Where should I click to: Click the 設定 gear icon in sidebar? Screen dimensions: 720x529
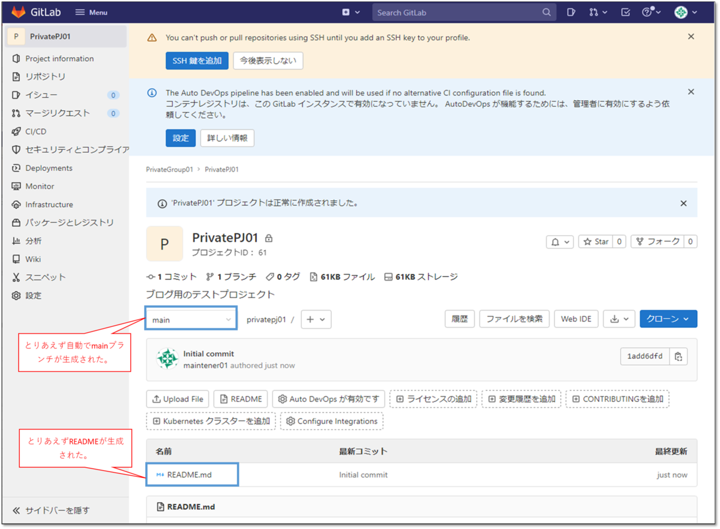(x=16, y=296)
